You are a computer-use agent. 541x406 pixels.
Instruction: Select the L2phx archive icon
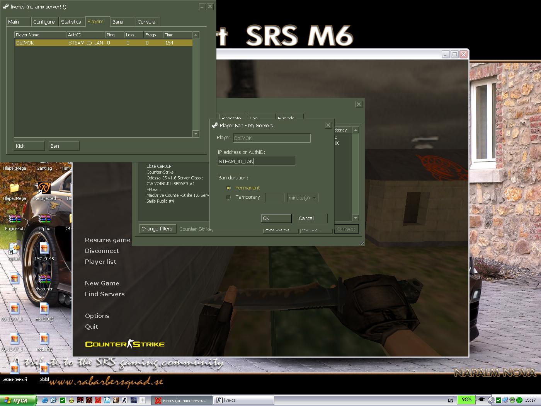click(44, 219)
